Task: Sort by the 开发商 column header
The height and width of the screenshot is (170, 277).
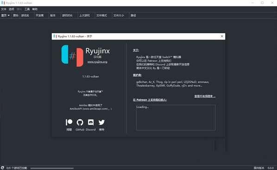Action: 39,16
